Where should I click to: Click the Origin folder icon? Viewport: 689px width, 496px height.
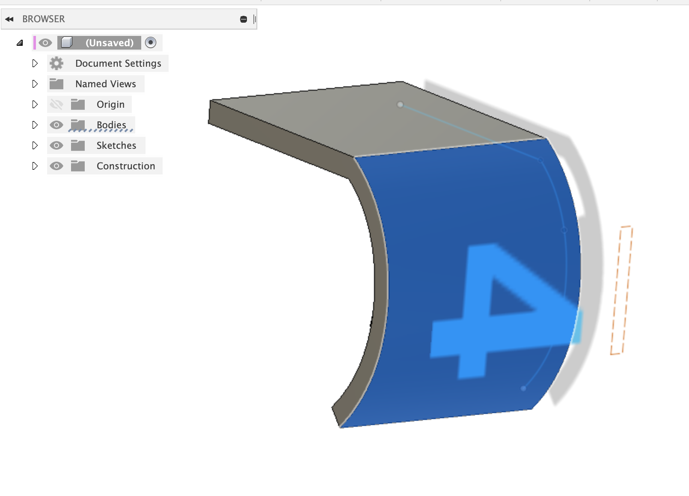78,104
